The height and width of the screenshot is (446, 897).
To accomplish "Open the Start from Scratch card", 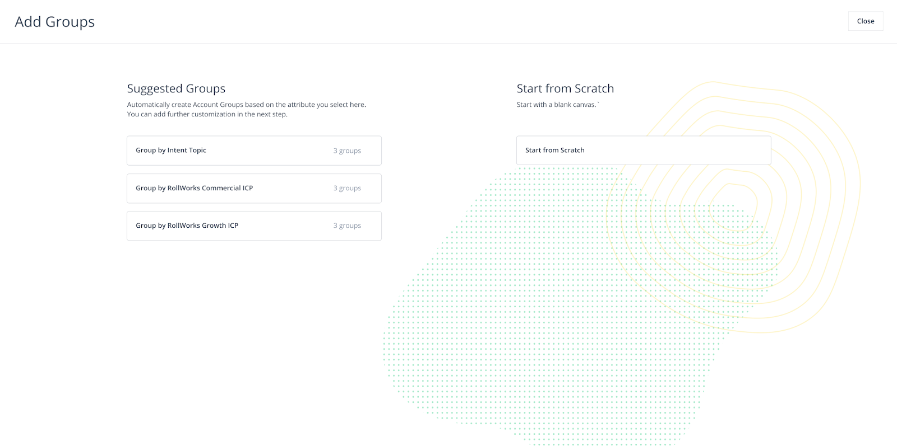I will click(644, 150).
